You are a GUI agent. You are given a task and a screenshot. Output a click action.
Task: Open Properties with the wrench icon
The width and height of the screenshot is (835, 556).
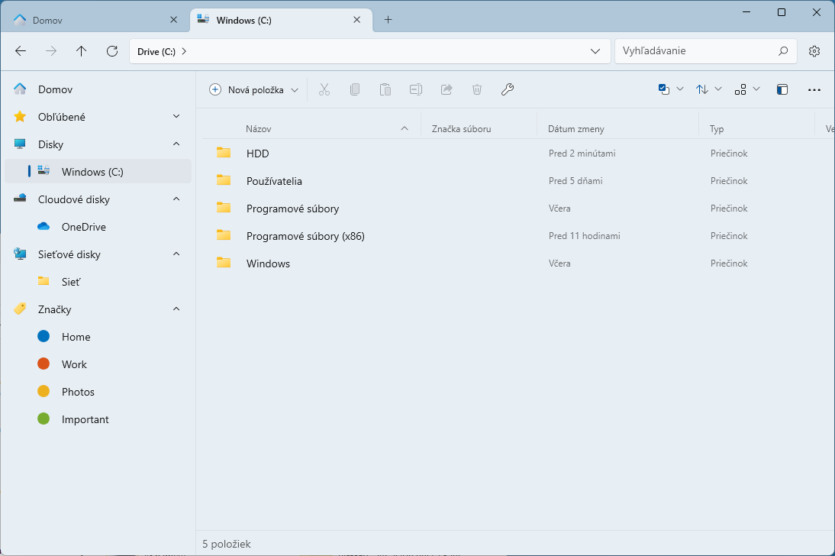(508, 89)
